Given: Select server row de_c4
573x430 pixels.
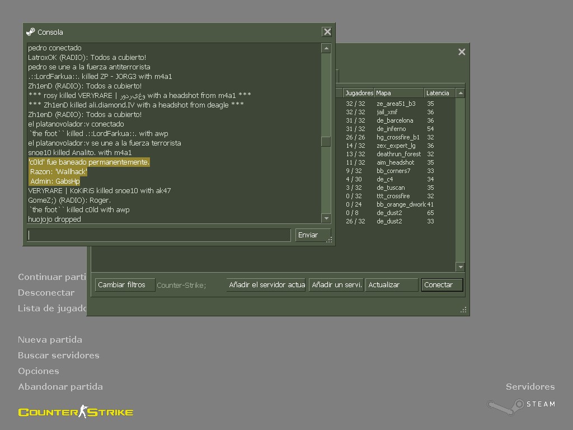Looking at the screenshot, I should [x=396, y=180].
